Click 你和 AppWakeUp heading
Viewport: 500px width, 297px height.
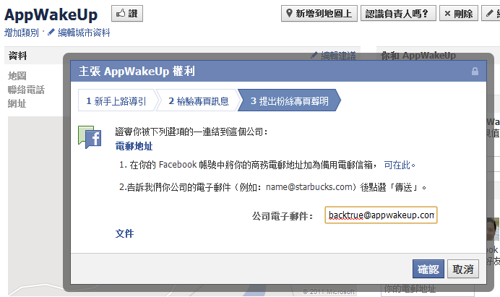pyautogui.click(x=418, y=56)
